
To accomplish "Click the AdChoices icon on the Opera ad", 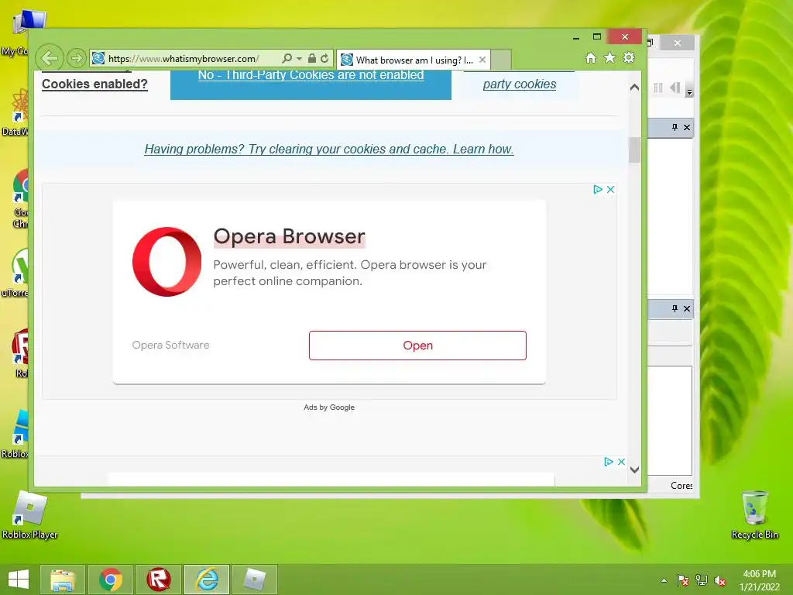I will (598, 189).
